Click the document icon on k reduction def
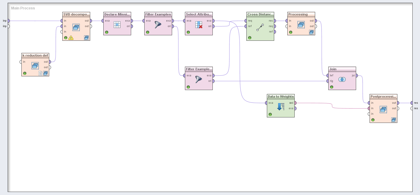Image resolution: width=420 pixels, height=195 pixels. [x=40, y=73]
